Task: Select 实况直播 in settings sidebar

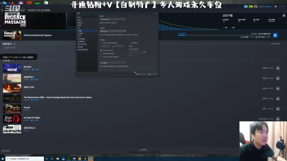Action: tap(81, 39)
